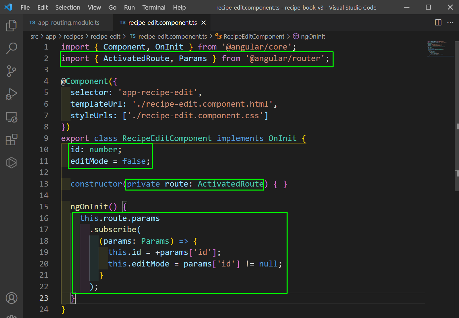Click line number 23 in gutter
This screenshot has height=318, width=459.
44,298
